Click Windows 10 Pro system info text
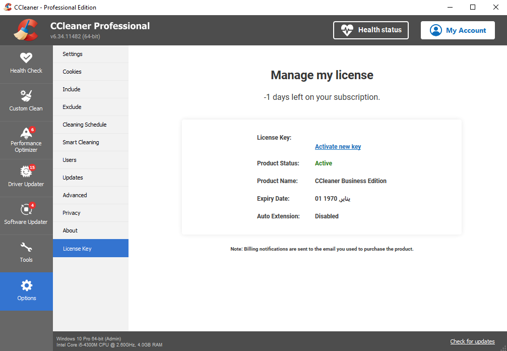The image size is (507, 351). coord(89,339)
